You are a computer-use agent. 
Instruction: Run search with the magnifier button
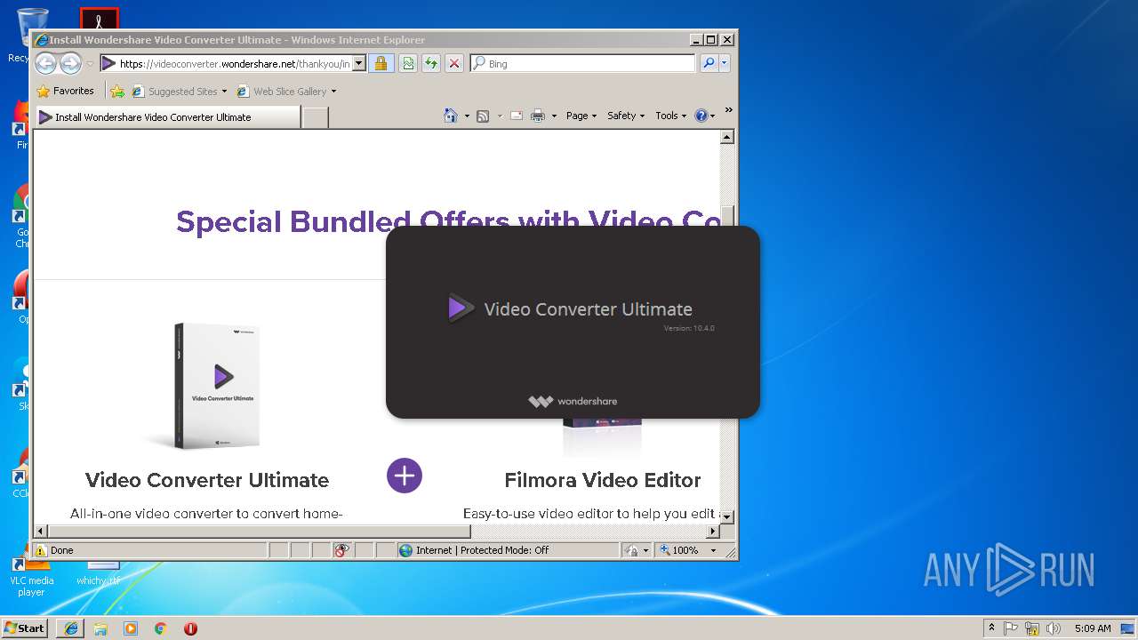coord(709,63)
